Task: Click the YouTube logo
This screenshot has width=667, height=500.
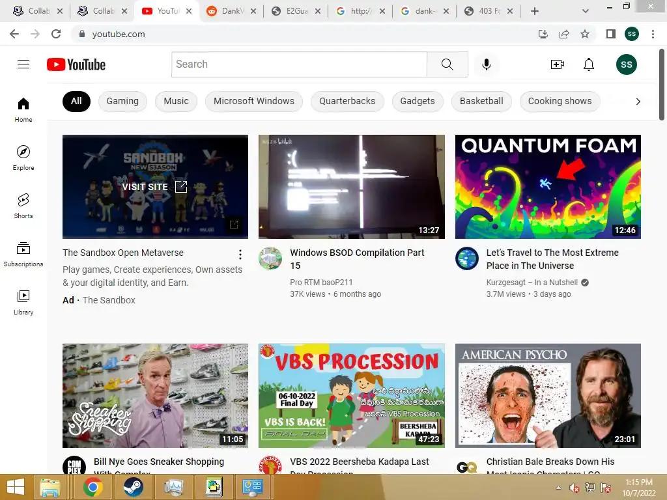Action: click(x=76, y=64)
